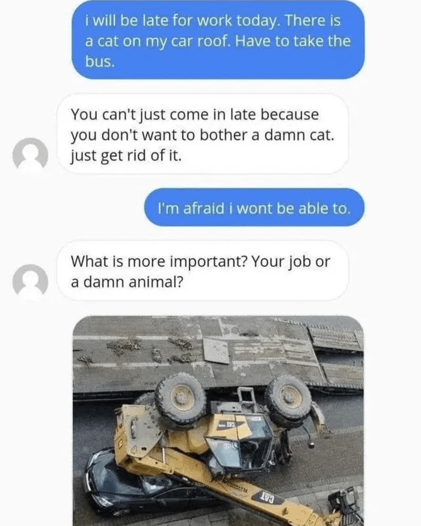The height and width of the screenshot is (526, 421).
Task: Select the 'You can't just come in late' message bubble
Action: pyautogui.click(x=203, y=134)
